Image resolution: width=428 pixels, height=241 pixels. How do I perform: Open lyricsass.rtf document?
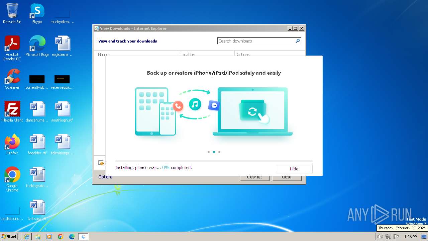point(37,210)
